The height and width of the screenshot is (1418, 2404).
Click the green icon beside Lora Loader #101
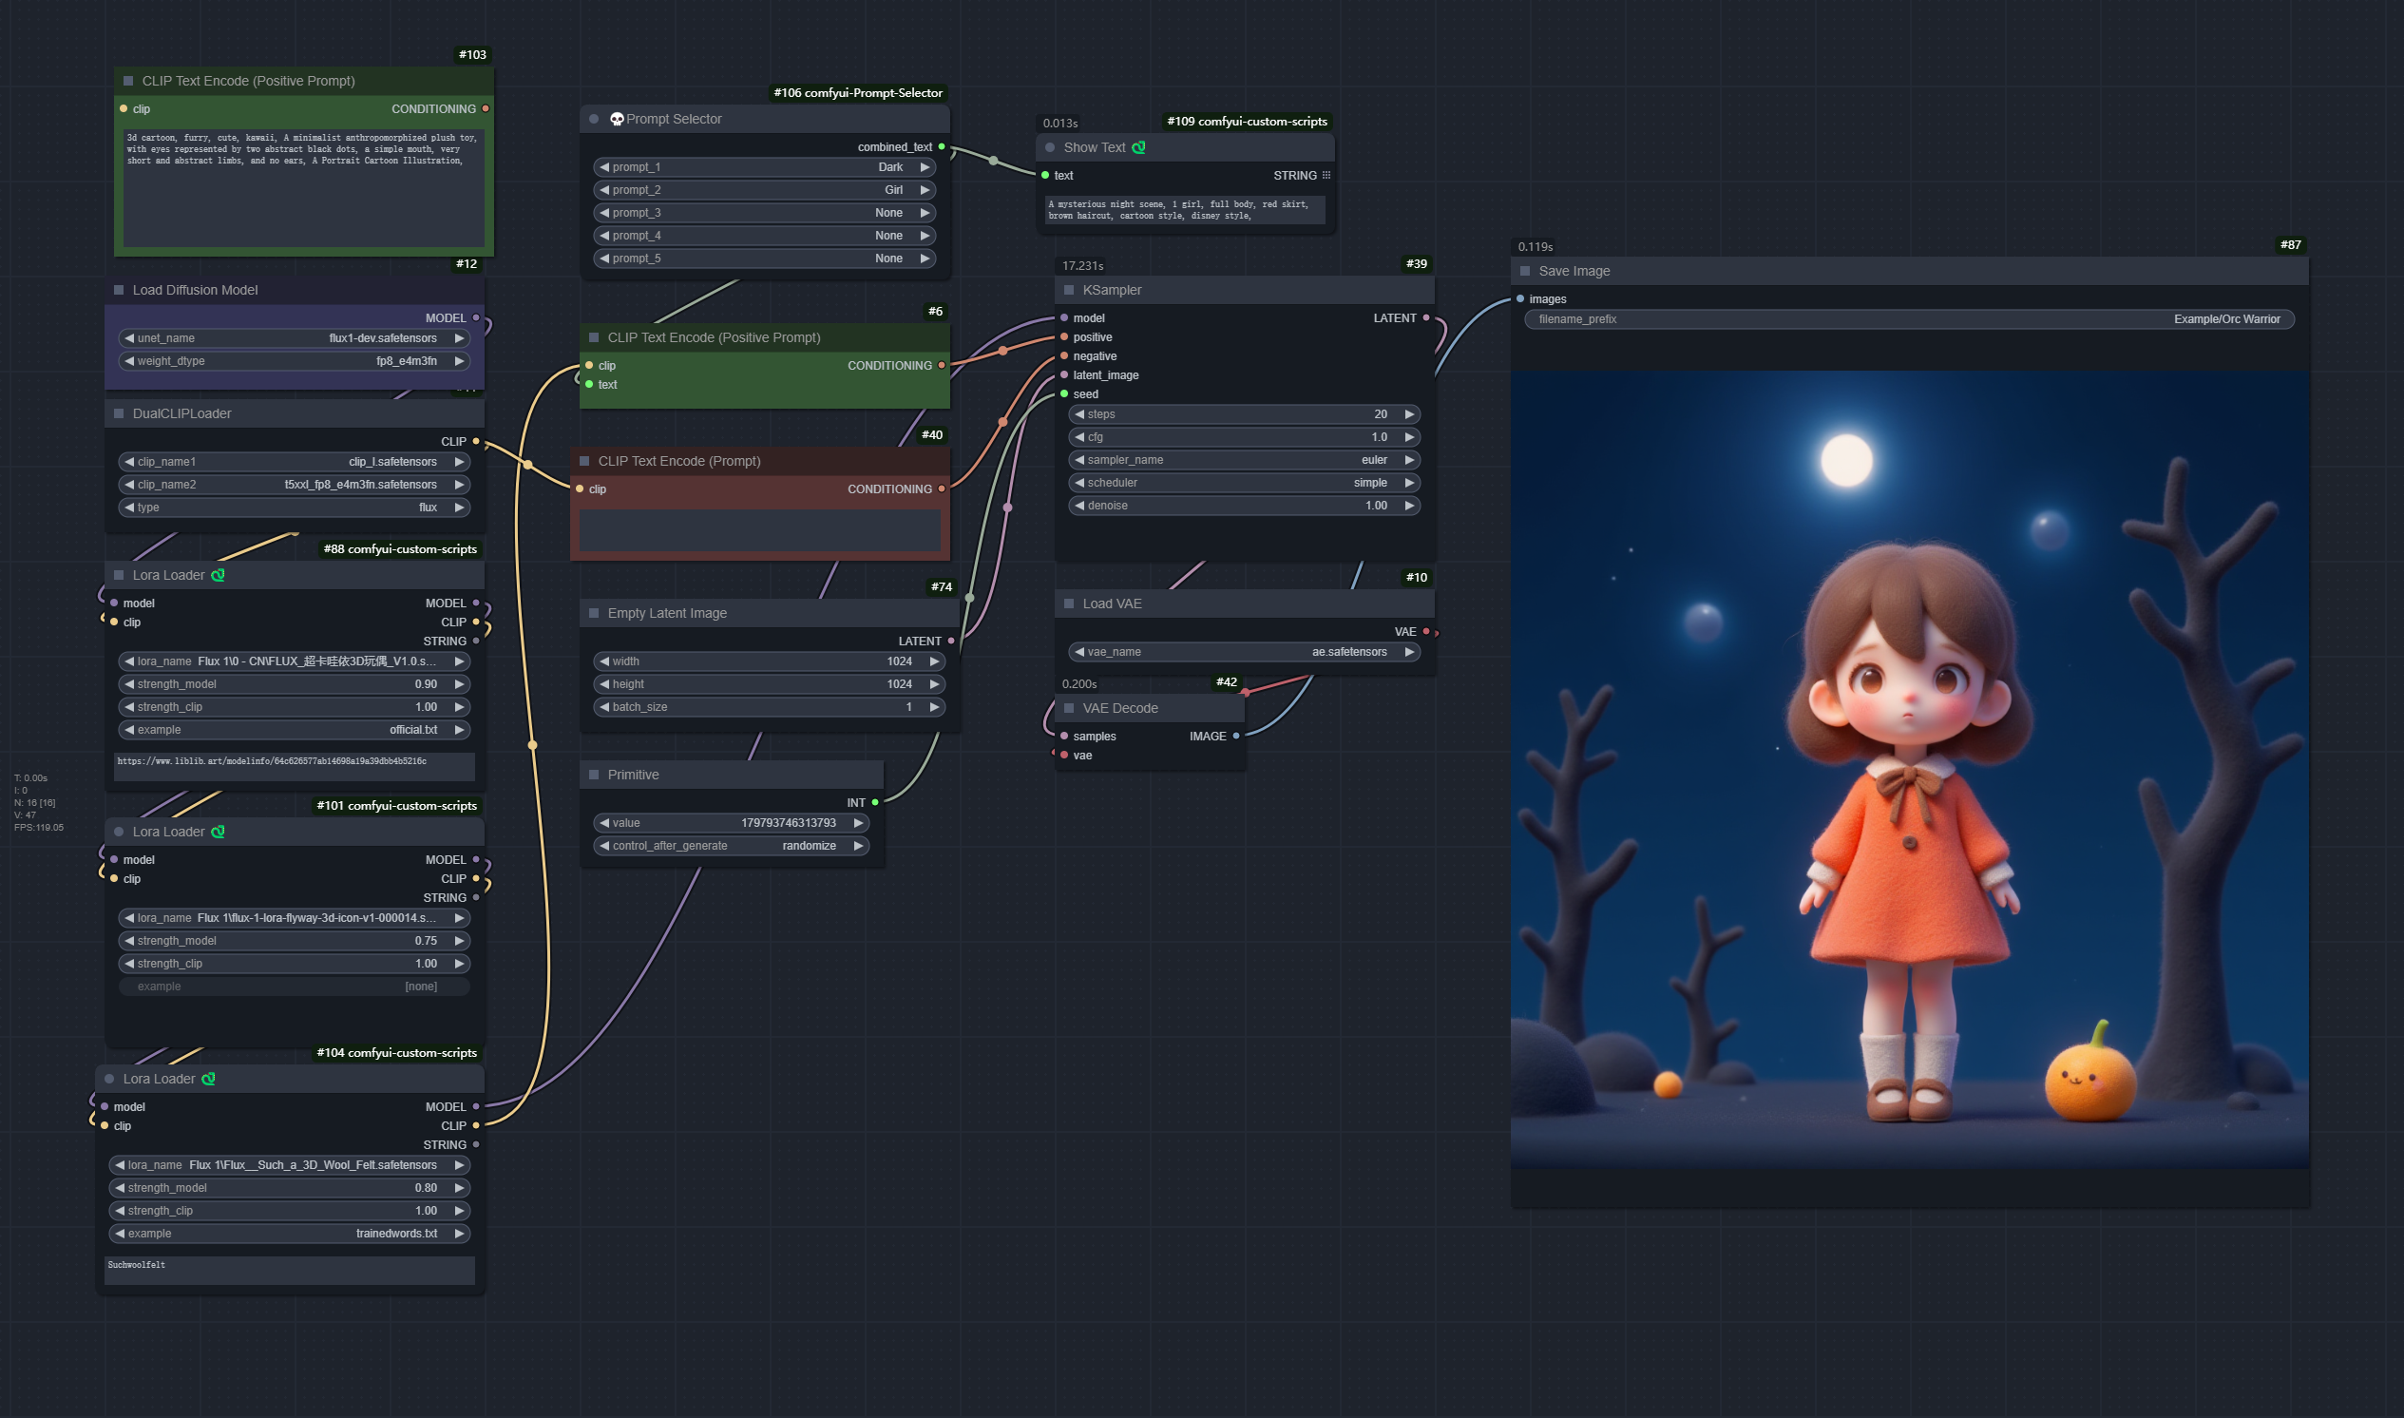pos(218,833)
